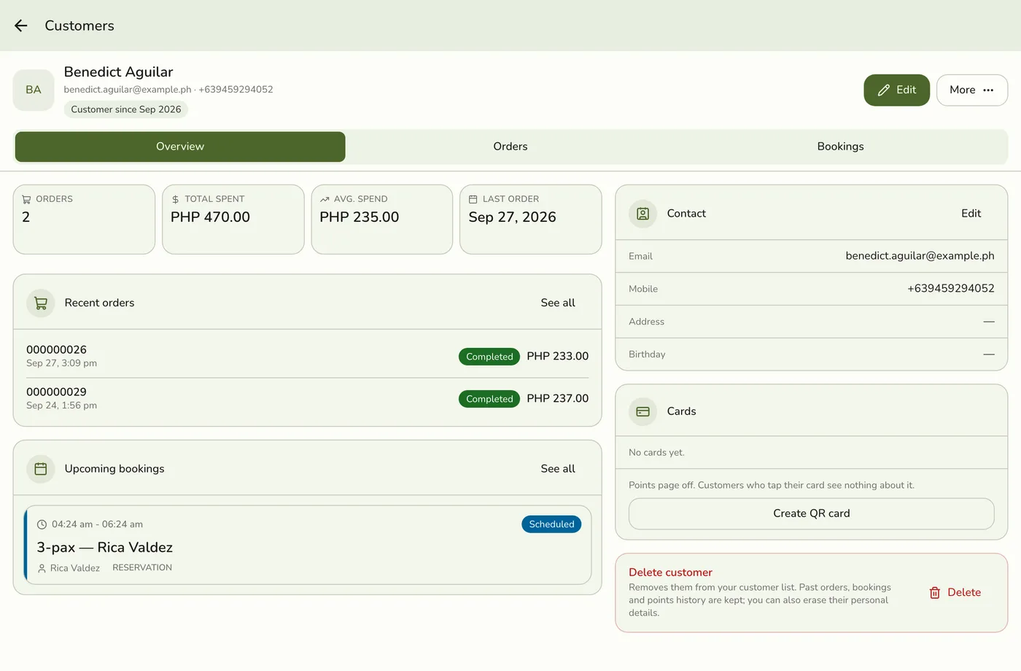Viewport: 1021px width, 671px height.
Task: Click the Delete customer heading
Action: pos(670,573)
